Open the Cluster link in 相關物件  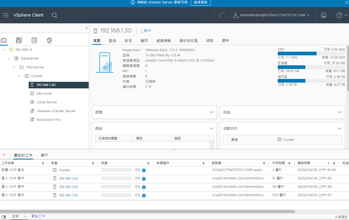(x=289, y=140)
